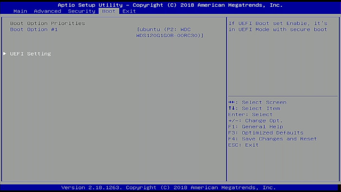Click the left-right arrows Select Screen icon
This screenshot has height=192, width=341.
(231, 102)
